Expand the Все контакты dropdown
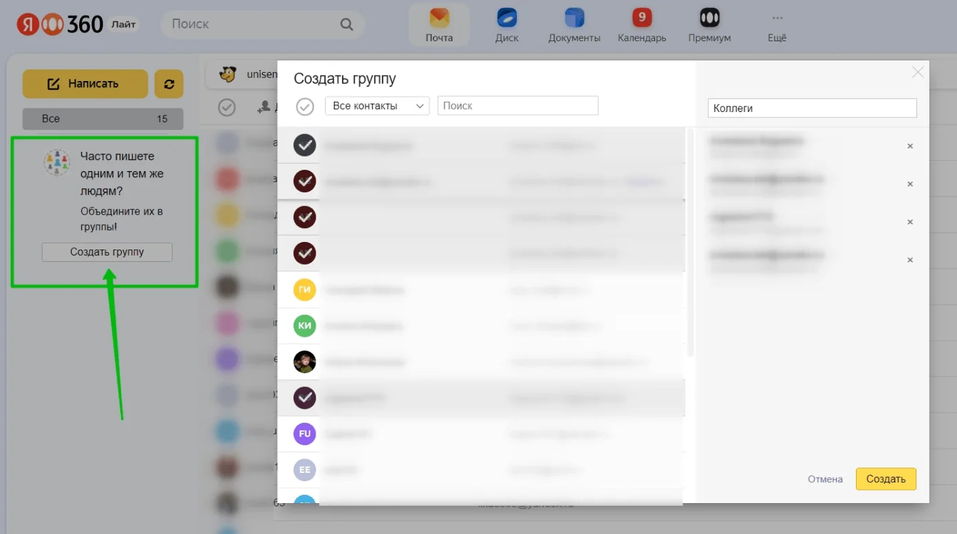Screen dimensions: 957x534 pos(377,106)
